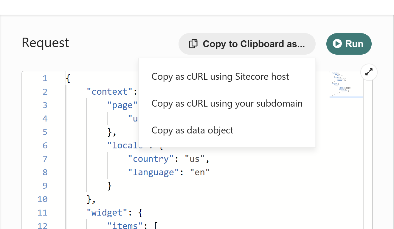Click the "us" value on line 7
394x229 pixels.
(195, 159)
